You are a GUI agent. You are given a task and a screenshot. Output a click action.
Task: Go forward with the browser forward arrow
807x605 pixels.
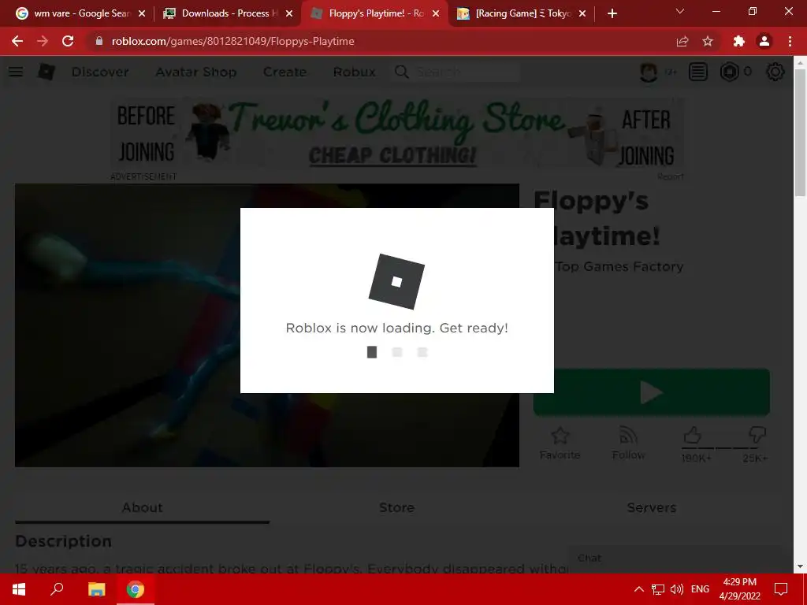[43, 41]
